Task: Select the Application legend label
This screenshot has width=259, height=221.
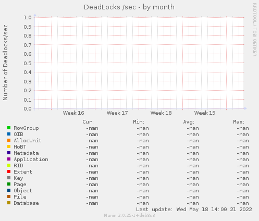Action: pos(31,159)
